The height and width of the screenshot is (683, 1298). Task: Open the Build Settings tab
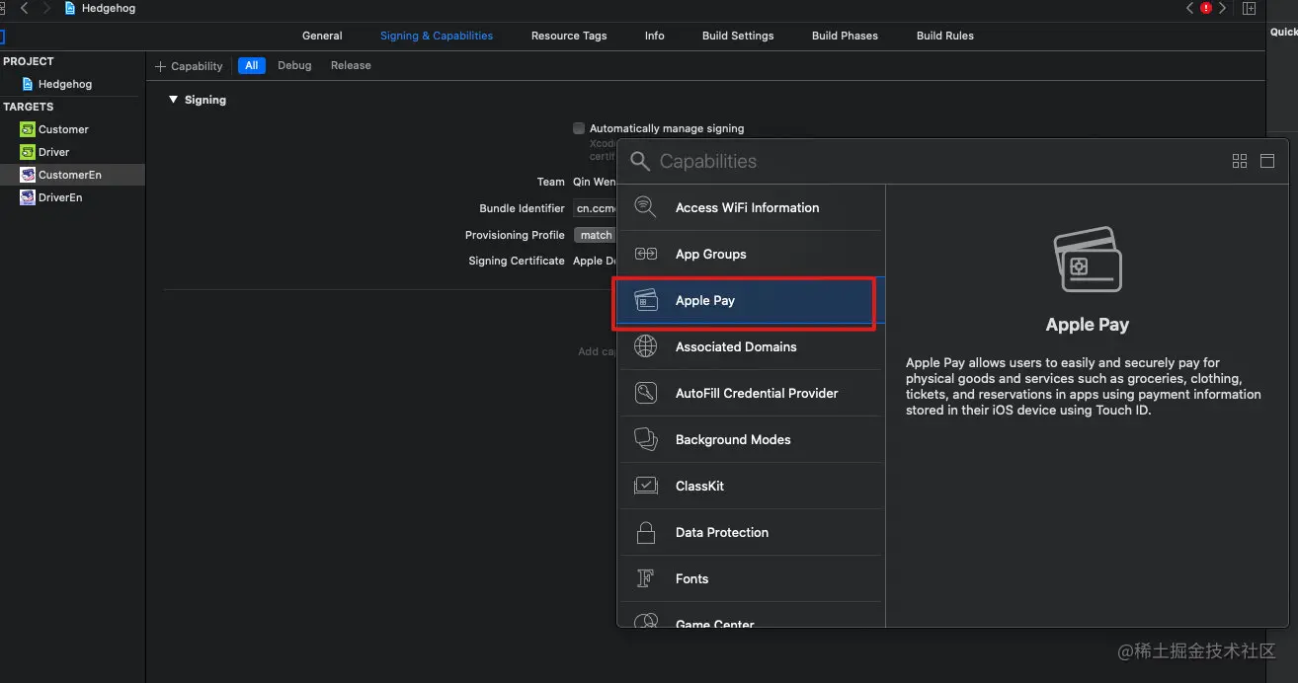[738, 36]
